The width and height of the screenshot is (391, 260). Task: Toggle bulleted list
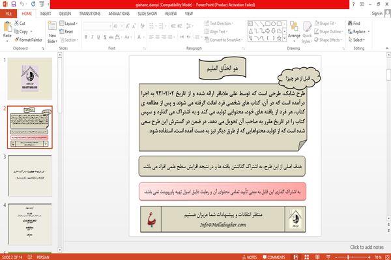tap(152, 26)
